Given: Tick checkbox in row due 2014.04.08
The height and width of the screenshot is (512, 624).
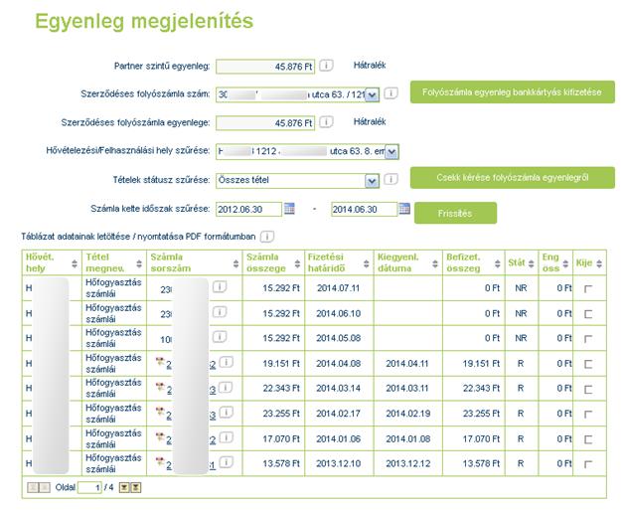Looking at the screenshot, I should pyautogui.click(x=588, y=364).
